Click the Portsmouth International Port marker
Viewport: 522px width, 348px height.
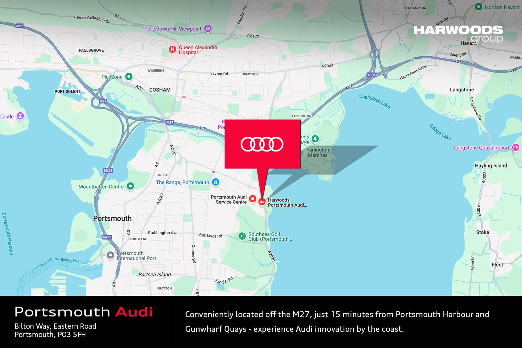pos(110,255)
